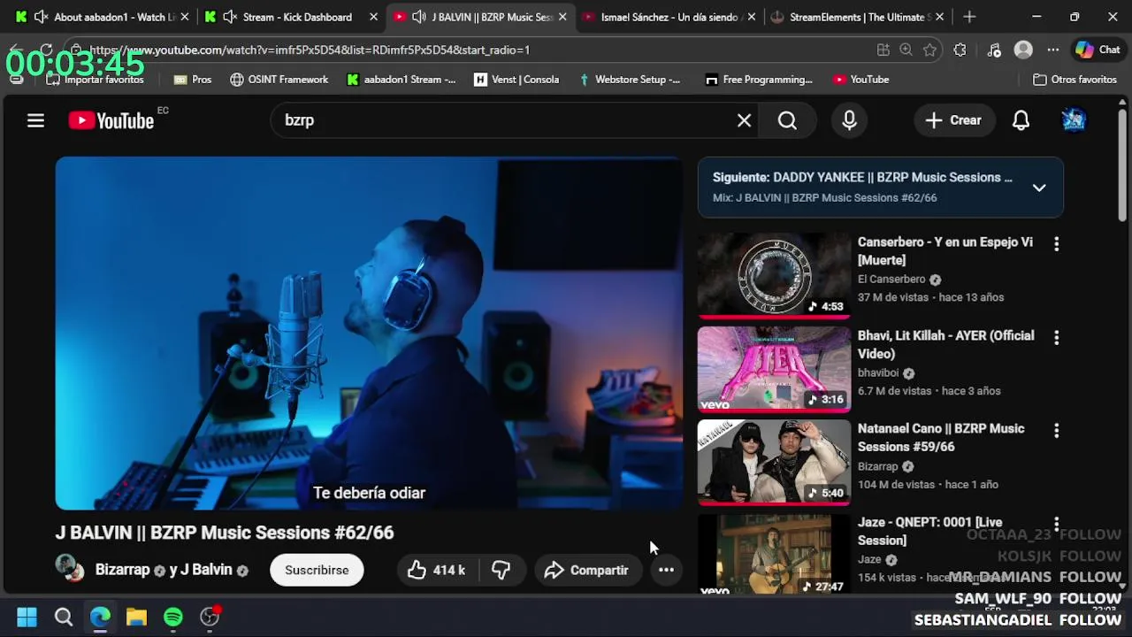Open the J Balvin channel name link
Viewport: 1132px width, 637px height.
[206, 571]
